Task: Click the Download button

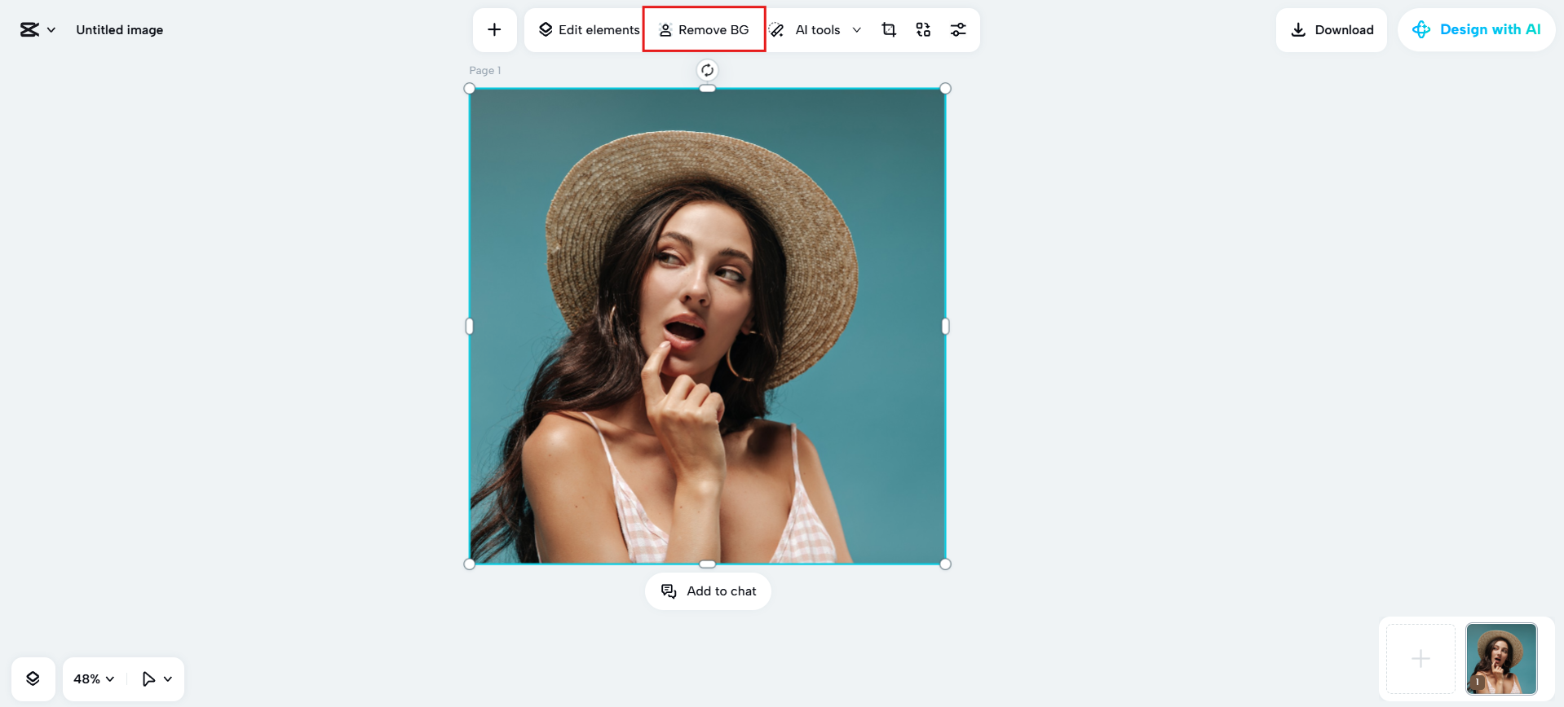Action: tap(1332, 30)
